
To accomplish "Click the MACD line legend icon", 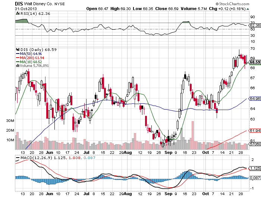I will tap(18, 158).
